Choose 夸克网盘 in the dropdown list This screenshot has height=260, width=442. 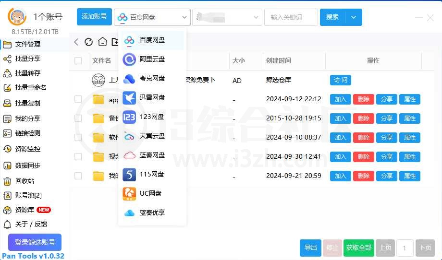[x=152, y=79]
